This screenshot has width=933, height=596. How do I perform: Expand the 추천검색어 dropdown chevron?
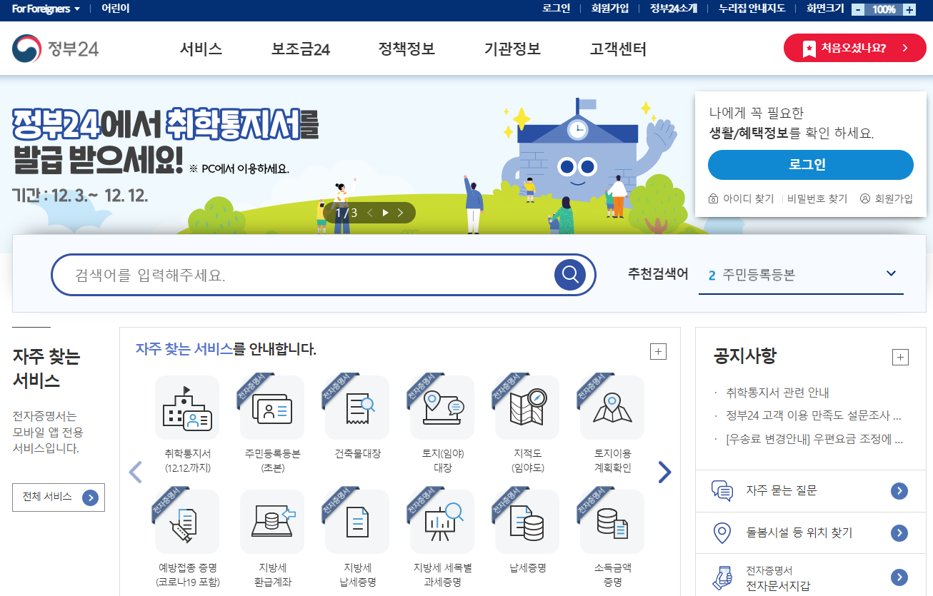(891, 274)
